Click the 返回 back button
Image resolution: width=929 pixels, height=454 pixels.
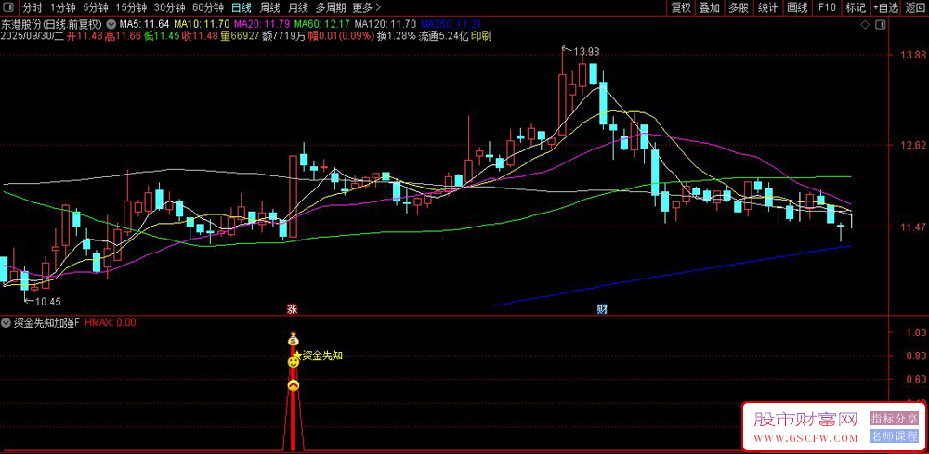pos(915,7)
